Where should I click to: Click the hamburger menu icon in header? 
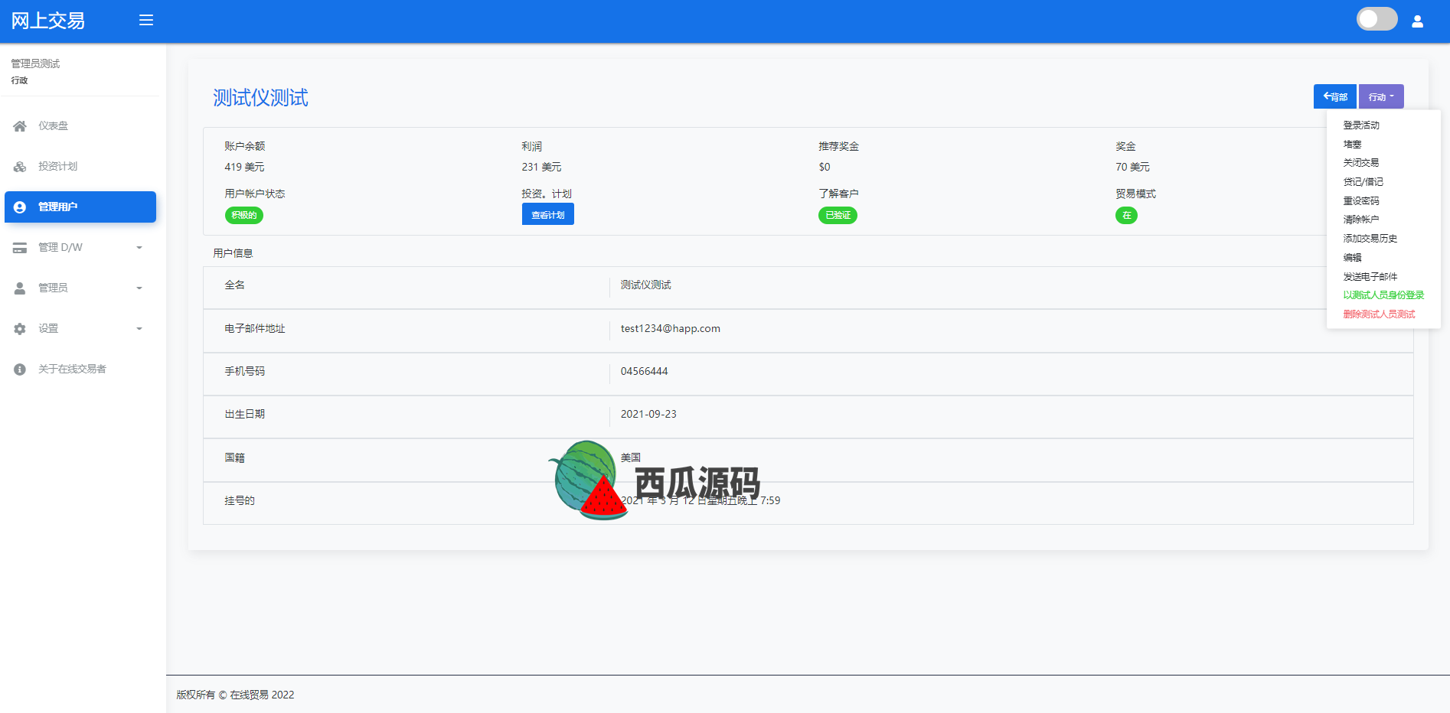tap(146, 21)
